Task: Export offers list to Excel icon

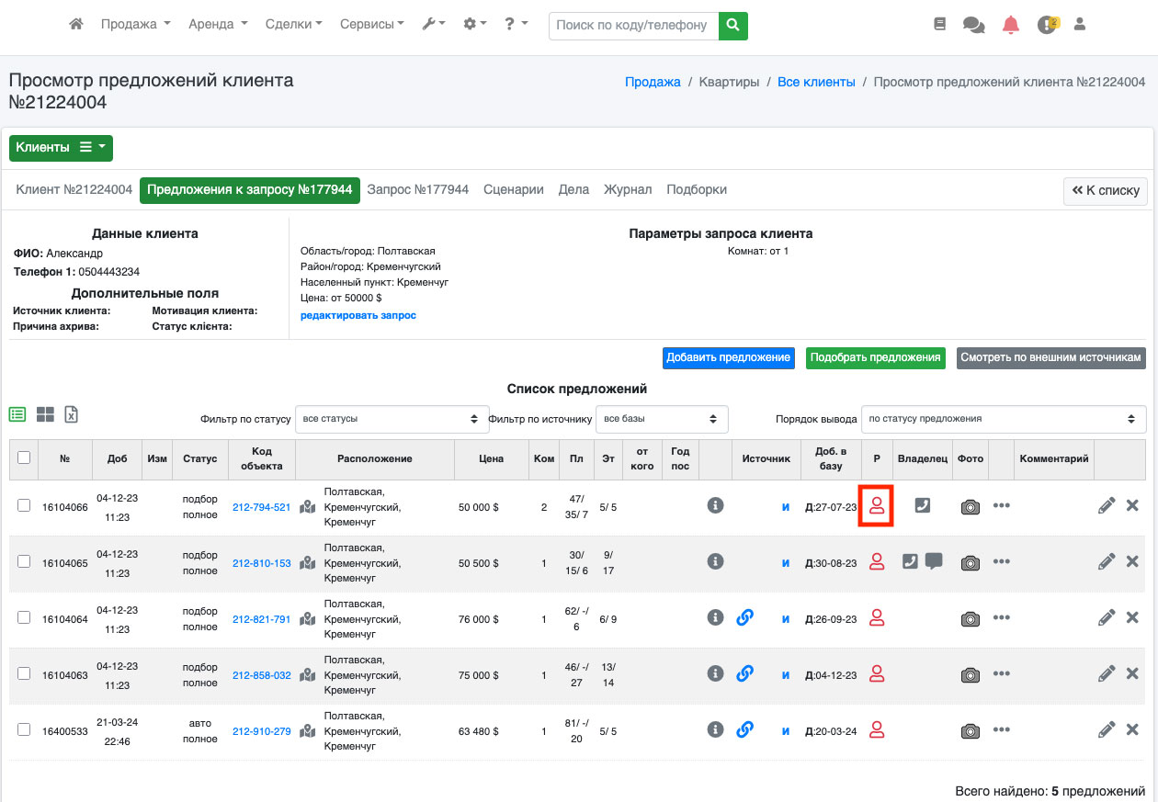Action: (71, 414)
